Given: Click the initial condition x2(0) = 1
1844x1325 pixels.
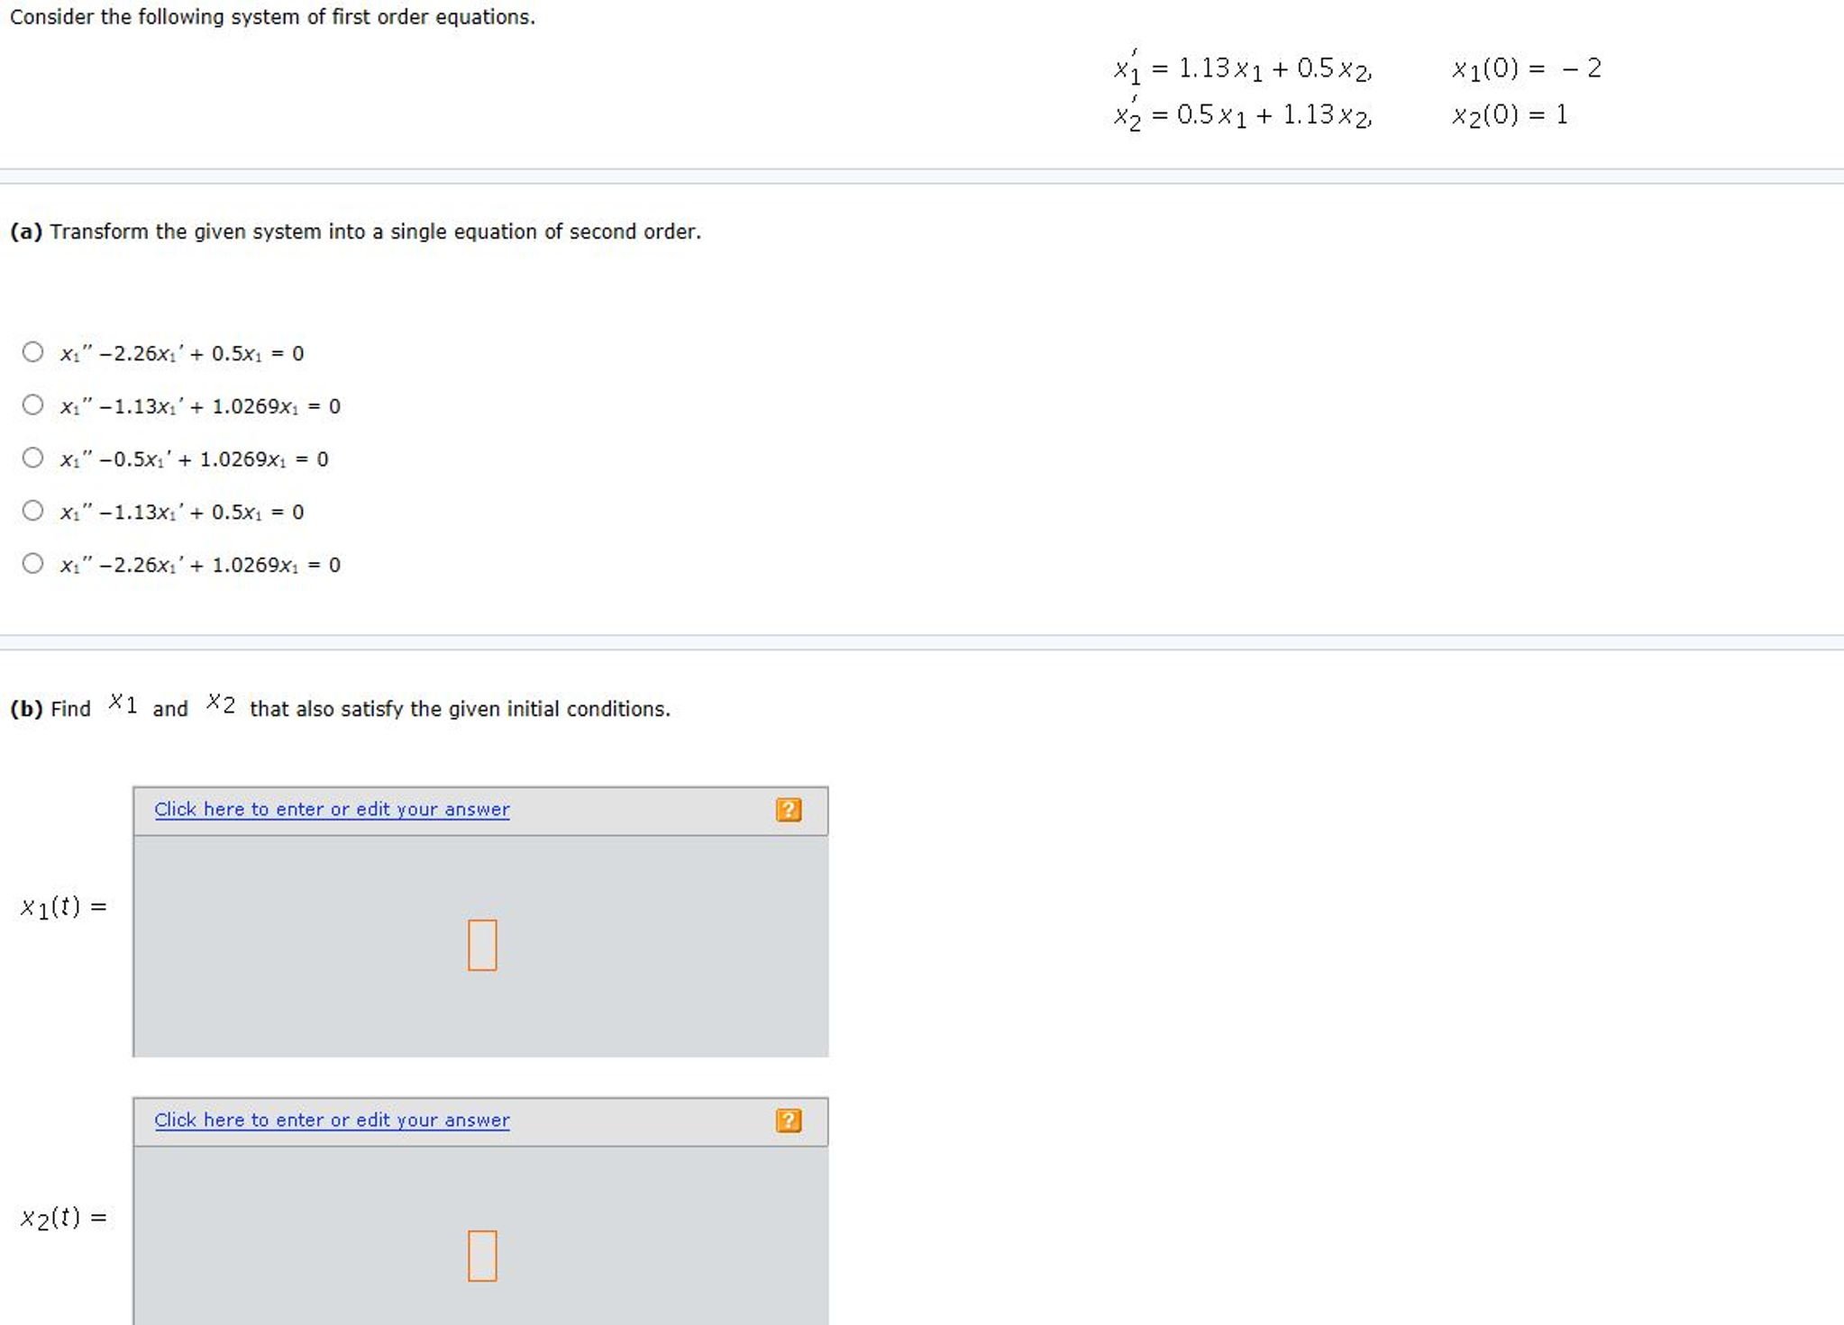Looking at the screenshot, I should point(1510,115).
